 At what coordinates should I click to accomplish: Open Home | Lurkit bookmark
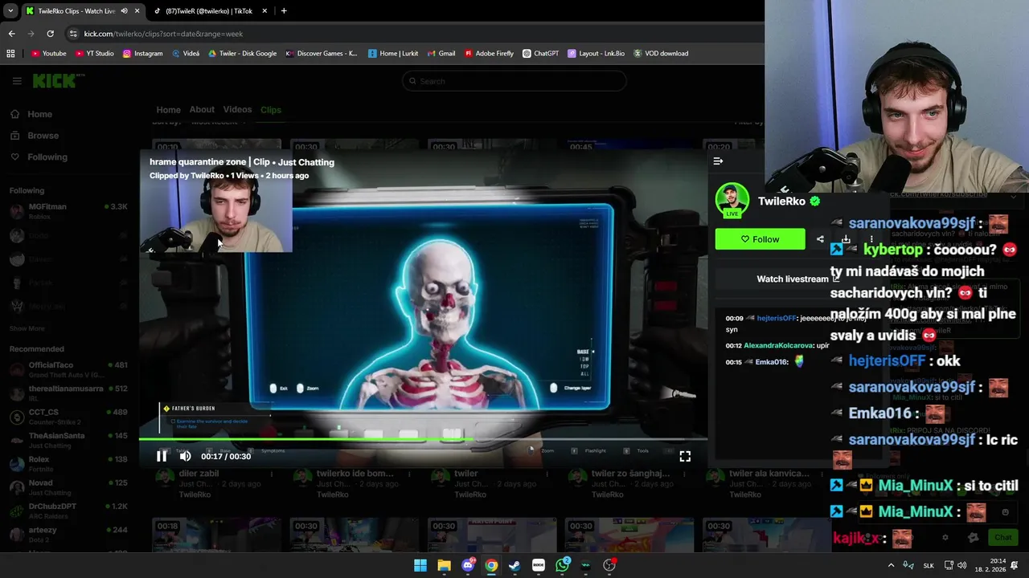point(393,54)
